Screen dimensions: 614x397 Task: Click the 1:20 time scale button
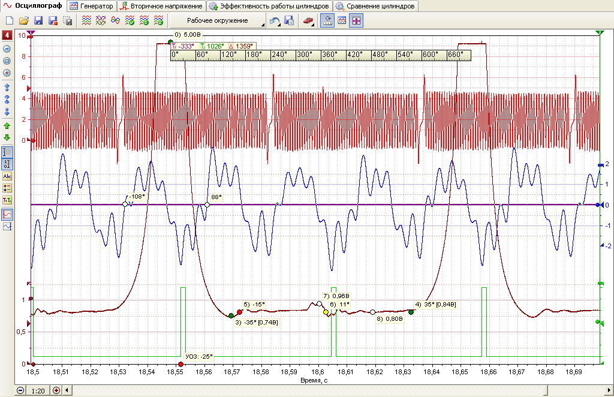pyautogui.click(x=38, y=390)
